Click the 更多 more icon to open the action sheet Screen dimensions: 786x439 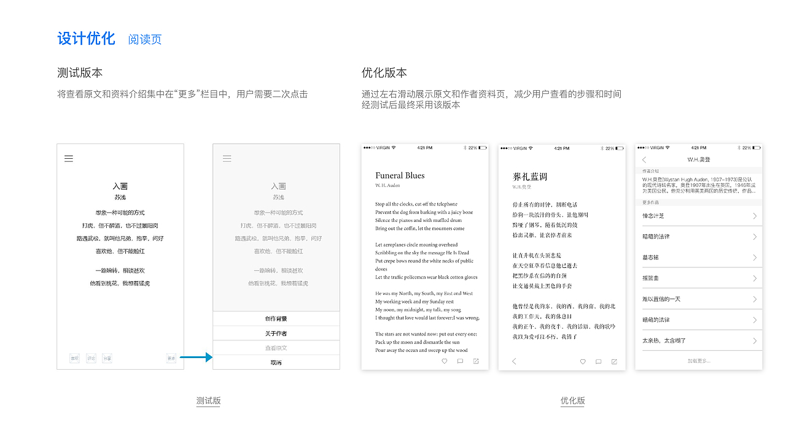171,358
